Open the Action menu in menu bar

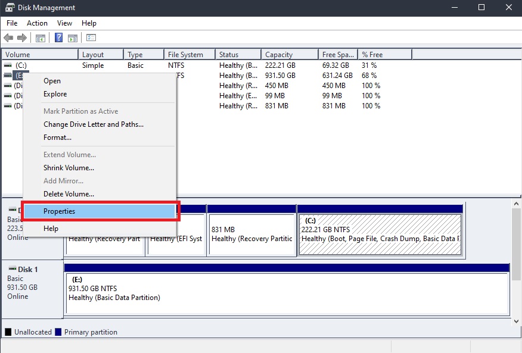(37, 23)
